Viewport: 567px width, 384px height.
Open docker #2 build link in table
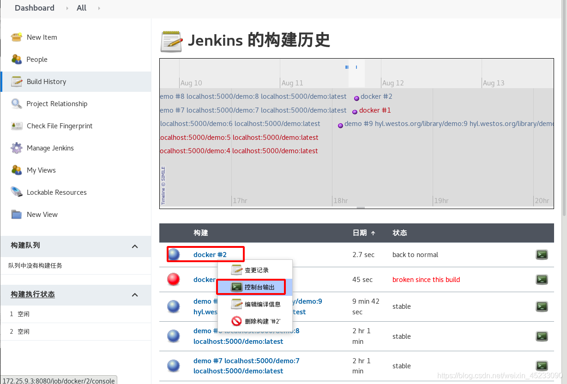point(210,255)
